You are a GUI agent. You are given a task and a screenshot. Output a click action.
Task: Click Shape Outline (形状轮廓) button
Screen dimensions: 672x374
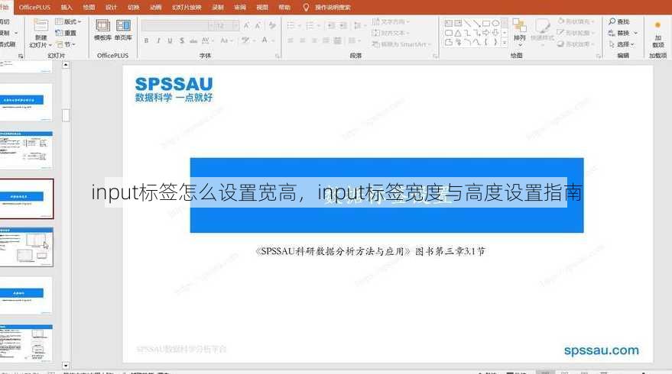coord(576,33)
